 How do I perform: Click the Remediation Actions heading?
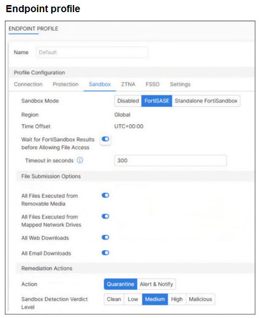tap(47, 268)
